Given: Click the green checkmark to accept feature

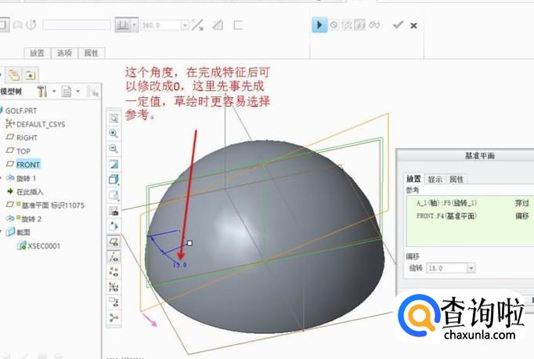Looking at the screenshot, I should [398, 25].
